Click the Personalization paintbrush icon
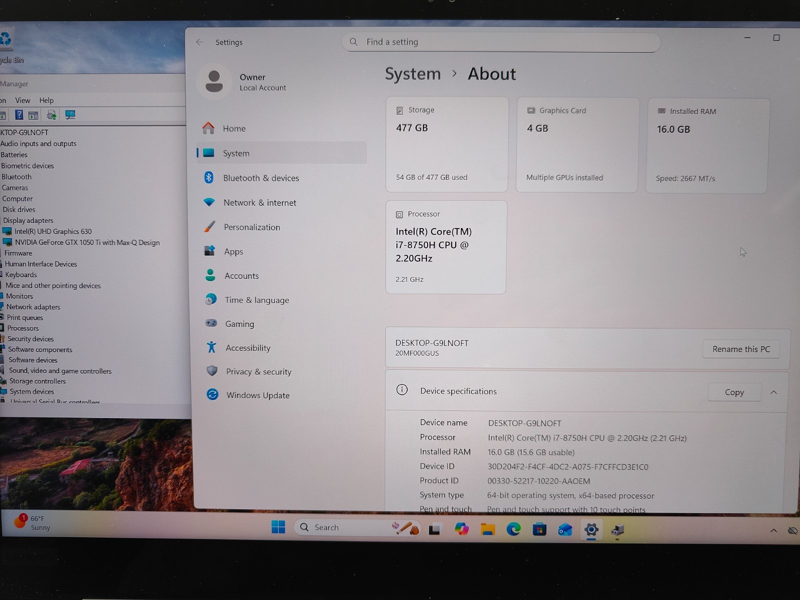Screen dimensions: 800x600 click(210, 226)
